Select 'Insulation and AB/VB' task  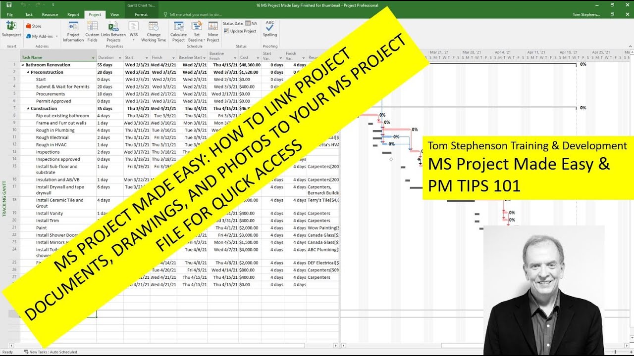pos(57,180)
